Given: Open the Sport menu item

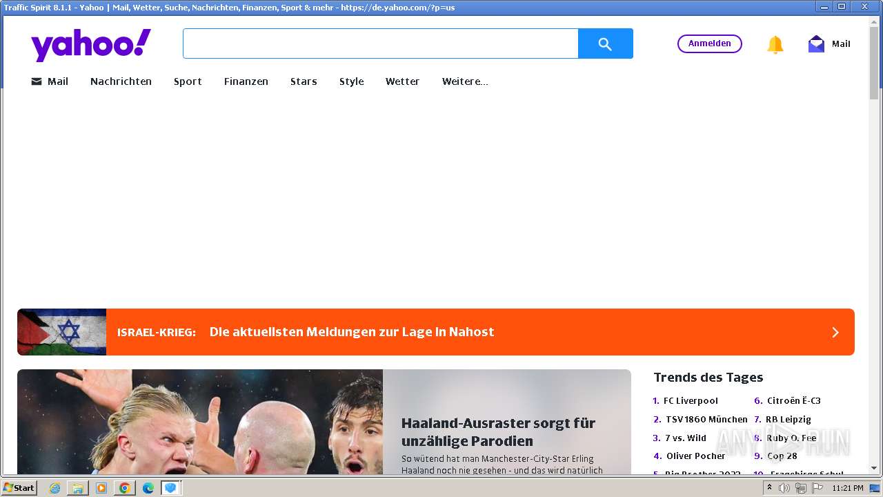Looking at the screenshot, I should 188,81.
